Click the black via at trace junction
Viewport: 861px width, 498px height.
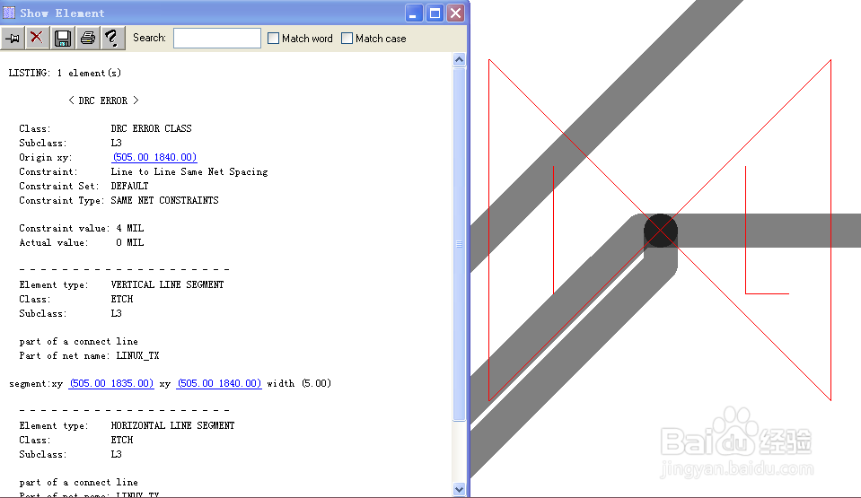tap(661, 231)
